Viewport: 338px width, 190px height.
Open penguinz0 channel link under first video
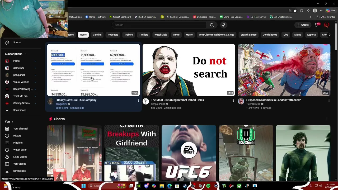[61, 104]
